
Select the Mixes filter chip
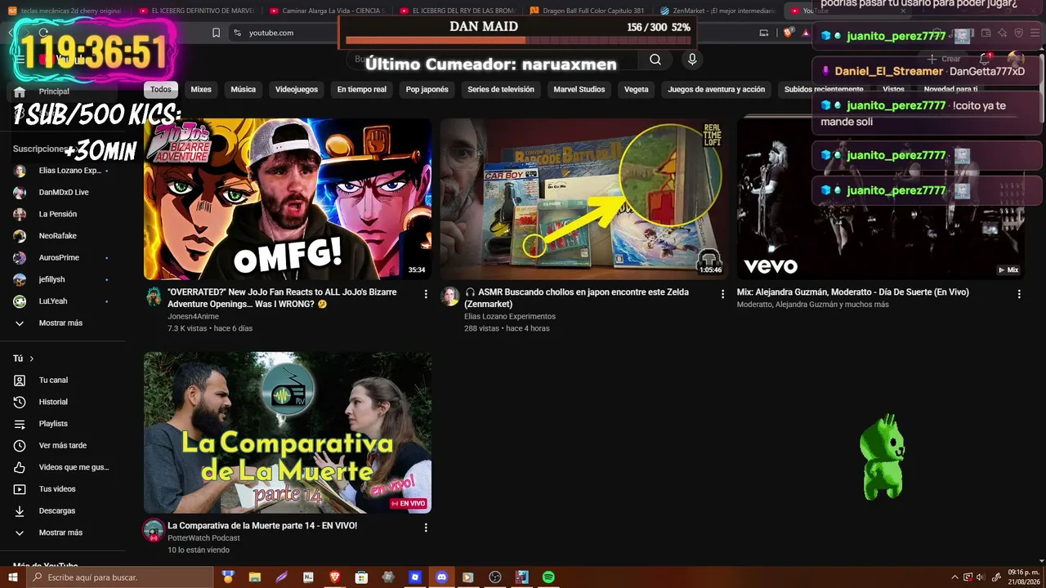coord(201,90)
